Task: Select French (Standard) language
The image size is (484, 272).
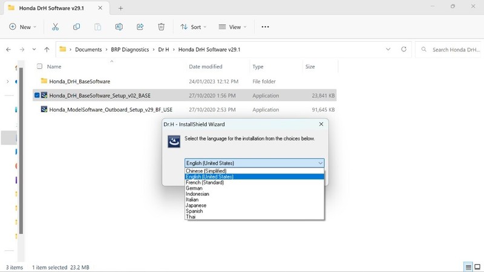Action: [254, 183]
